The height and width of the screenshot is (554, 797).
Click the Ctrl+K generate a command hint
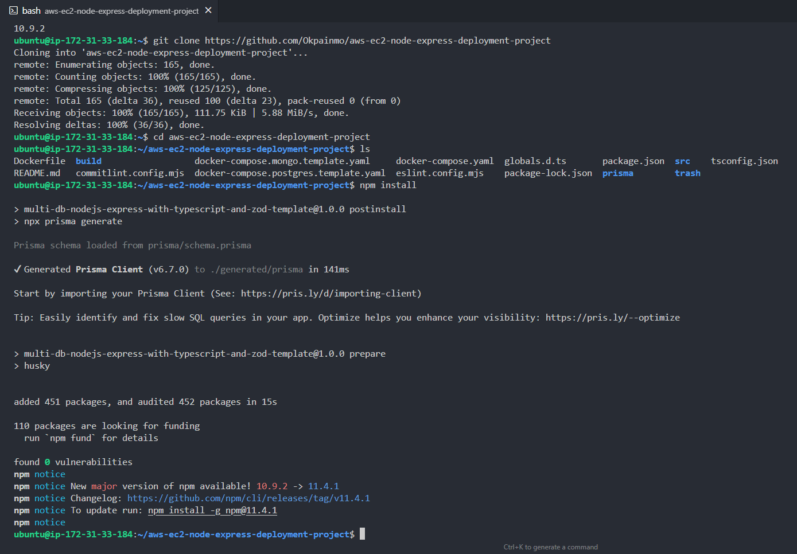(550, 547)
